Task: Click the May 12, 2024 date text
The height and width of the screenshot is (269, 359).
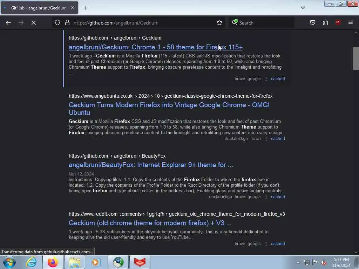Action: (81, 174)
